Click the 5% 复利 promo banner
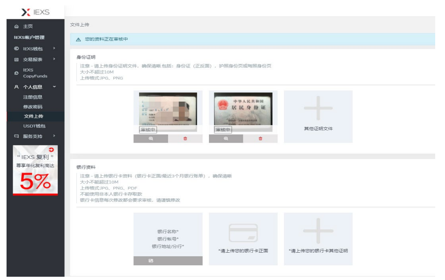Screen dimensions: 445x280 click(35, 170)
